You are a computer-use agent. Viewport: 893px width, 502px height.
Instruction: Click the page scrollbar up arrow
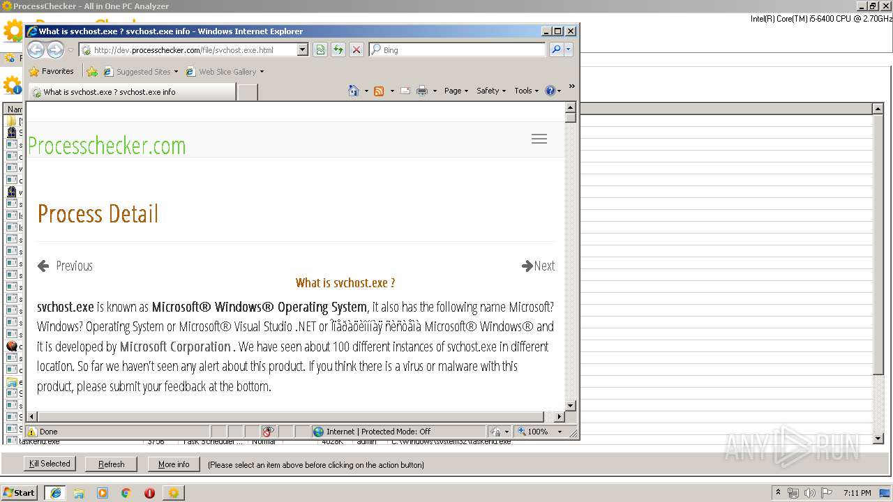click(x=570, y=107)
